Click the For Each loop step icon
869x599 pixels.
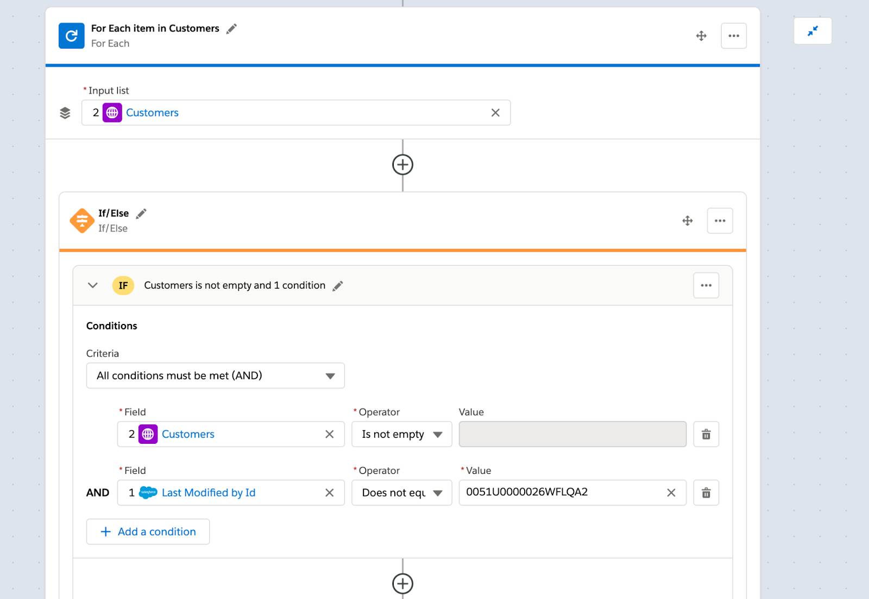click(71, 36)
